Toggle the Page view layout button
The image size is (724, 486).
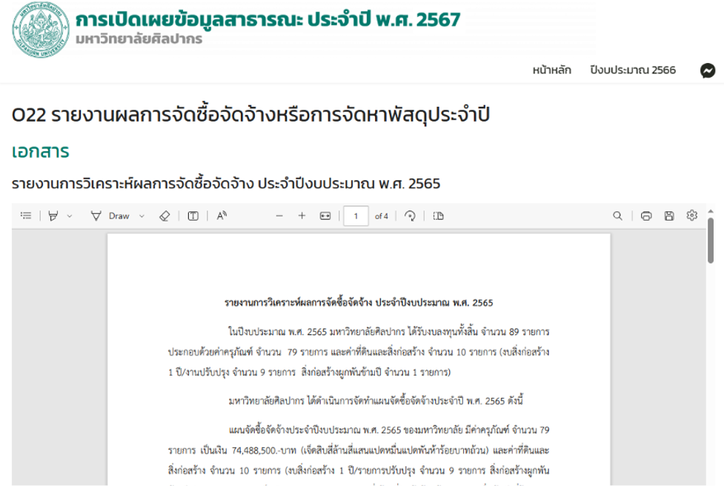(438, 216)
